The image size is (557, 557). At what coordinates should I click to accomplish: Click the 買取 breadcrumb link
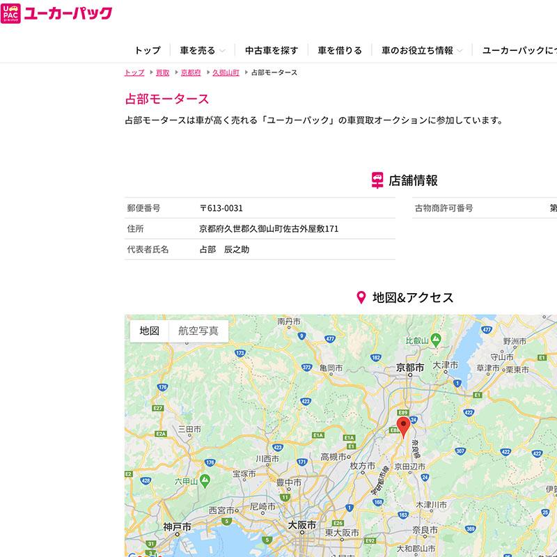click(x=162, y=72)
